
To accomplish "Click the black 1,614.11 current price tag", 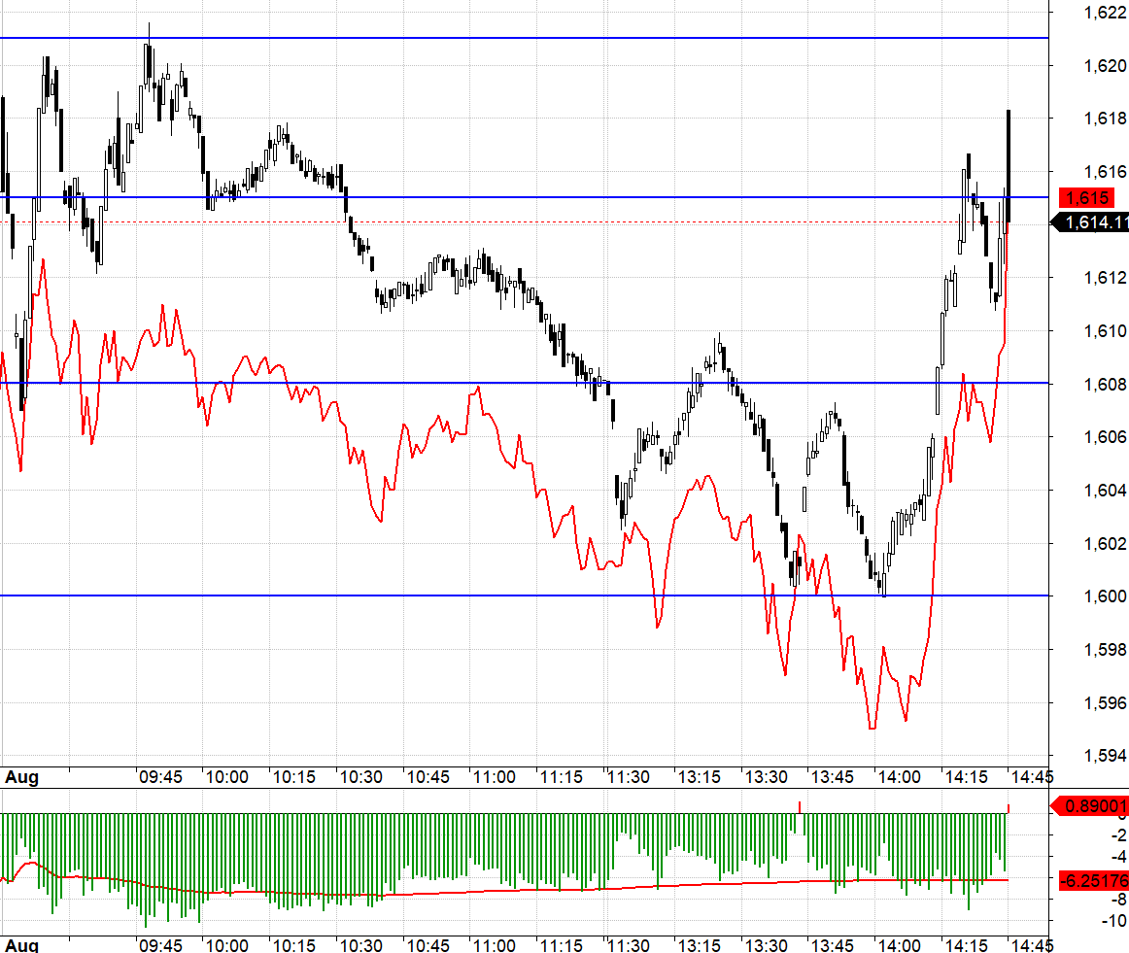I will click(x=1091, y=222).
